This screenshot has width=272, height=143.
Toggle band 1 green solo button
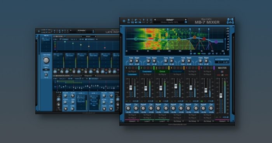pyautogui.click(x=136, y=68)
